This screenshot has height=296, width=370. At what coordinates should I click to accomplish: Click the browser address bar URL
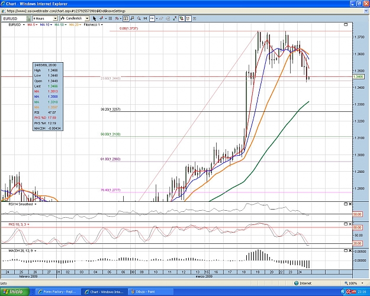[x=66, y=11]
